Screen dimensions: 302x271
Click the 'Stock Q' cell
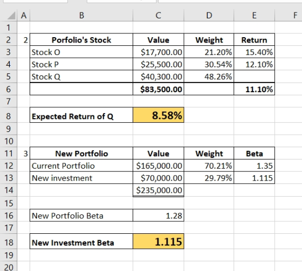click(81, 77)
